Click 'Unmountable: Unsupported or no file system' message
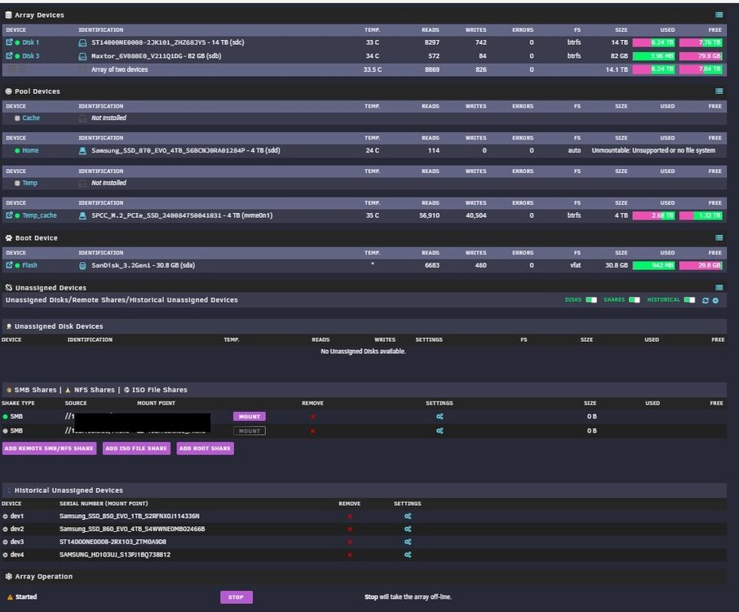This screenshot has width=739, height=612. point(653,150)
